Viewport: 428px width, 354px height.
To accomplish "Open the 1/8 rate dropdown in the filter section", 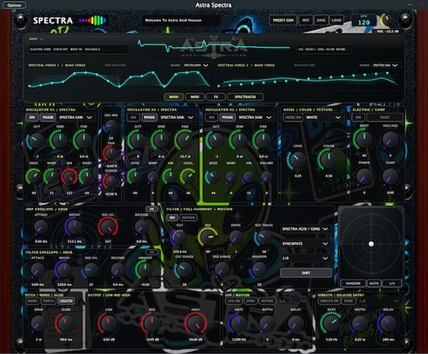I will pos(305,258).
